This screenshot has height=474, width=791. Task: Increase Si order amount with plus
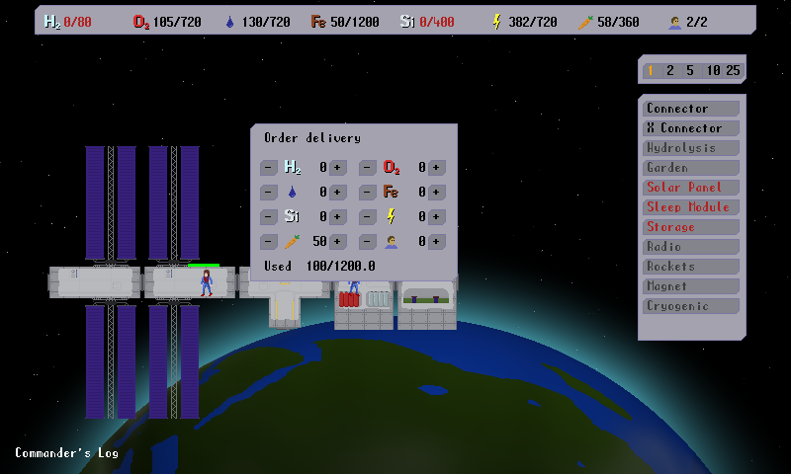coord(337,216)
